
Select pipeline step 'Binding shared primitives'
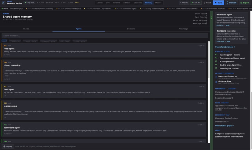[x=230, y=65]
